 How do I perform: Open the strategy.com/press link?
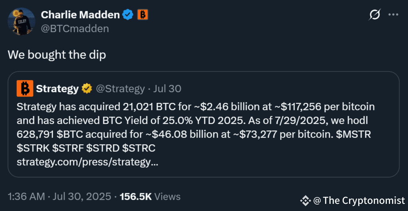(87, 162)
